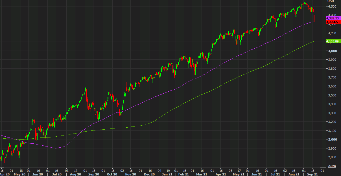Click the USD currency label

point(331,1)
